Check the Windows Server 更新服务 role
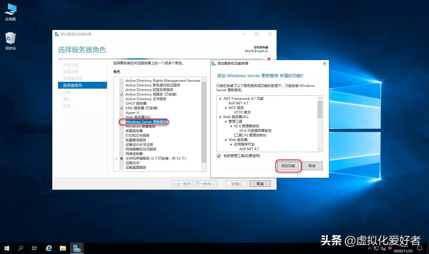 [x=122, y=122]
